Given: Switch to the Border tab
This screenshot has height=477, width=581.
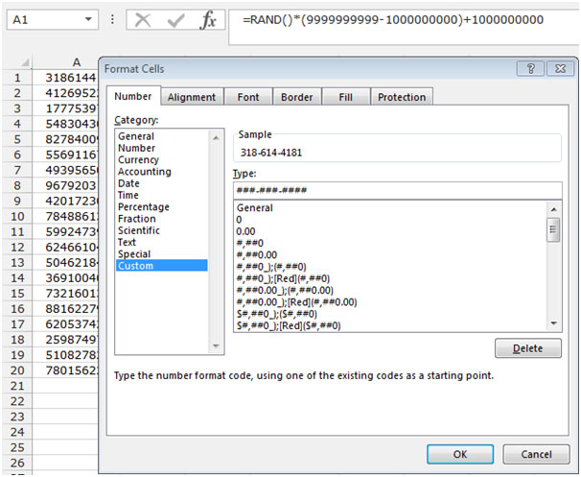Looking at the screenshot, I should coord(297,97).
